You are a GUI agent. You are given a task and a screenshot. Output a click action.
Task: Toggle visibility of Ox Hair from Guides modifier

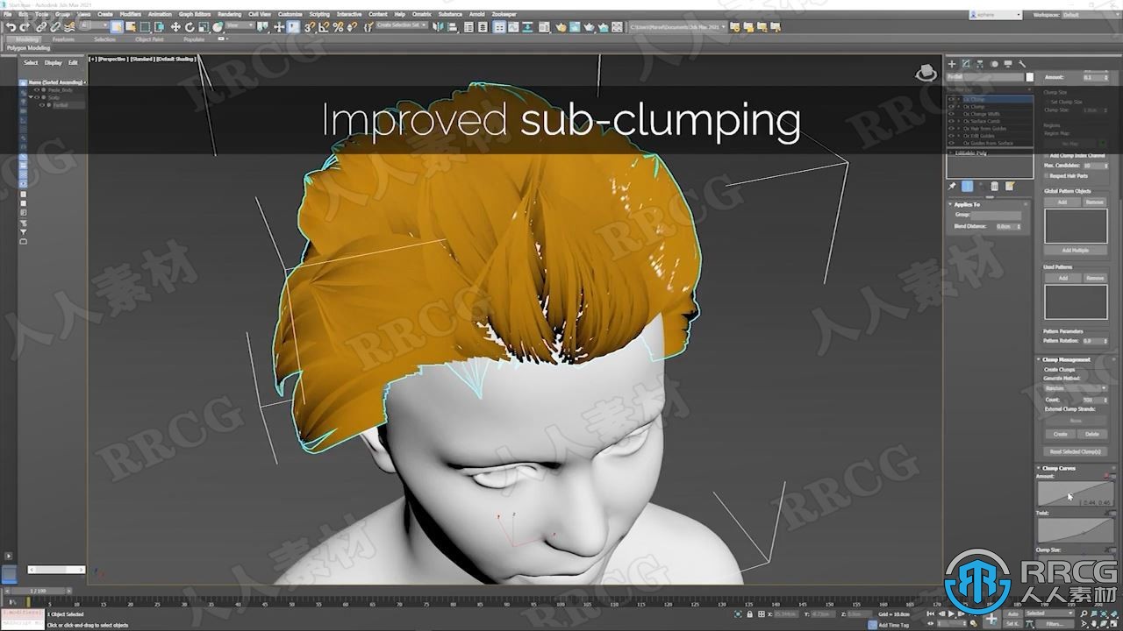(x=951, y=128)
